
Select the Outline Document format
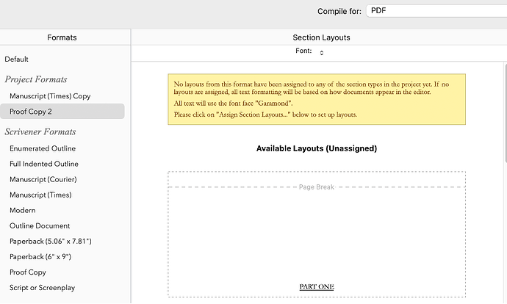[x=40, y=225]
